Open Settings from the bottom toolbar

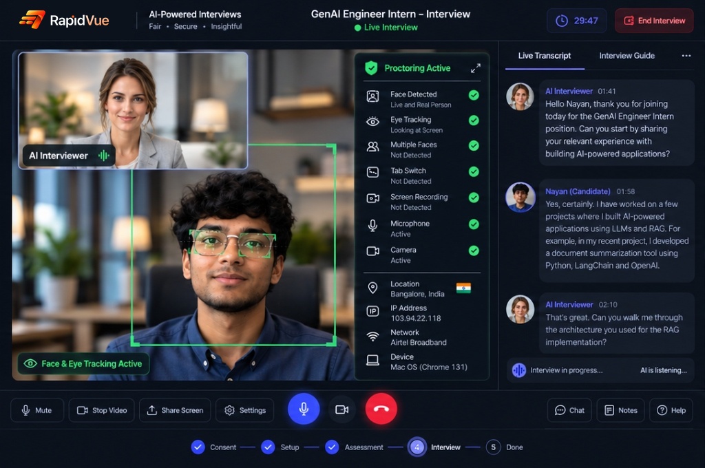pyautogui.click(x=245, y=410)
